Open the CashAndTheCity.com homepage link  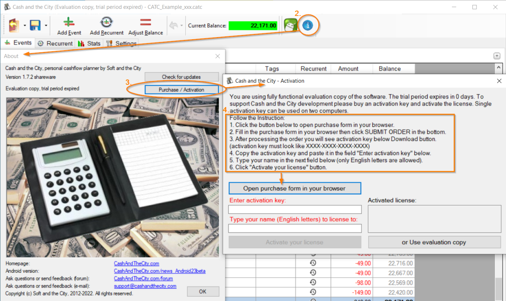pyautogui.click(x=136, y=263)
